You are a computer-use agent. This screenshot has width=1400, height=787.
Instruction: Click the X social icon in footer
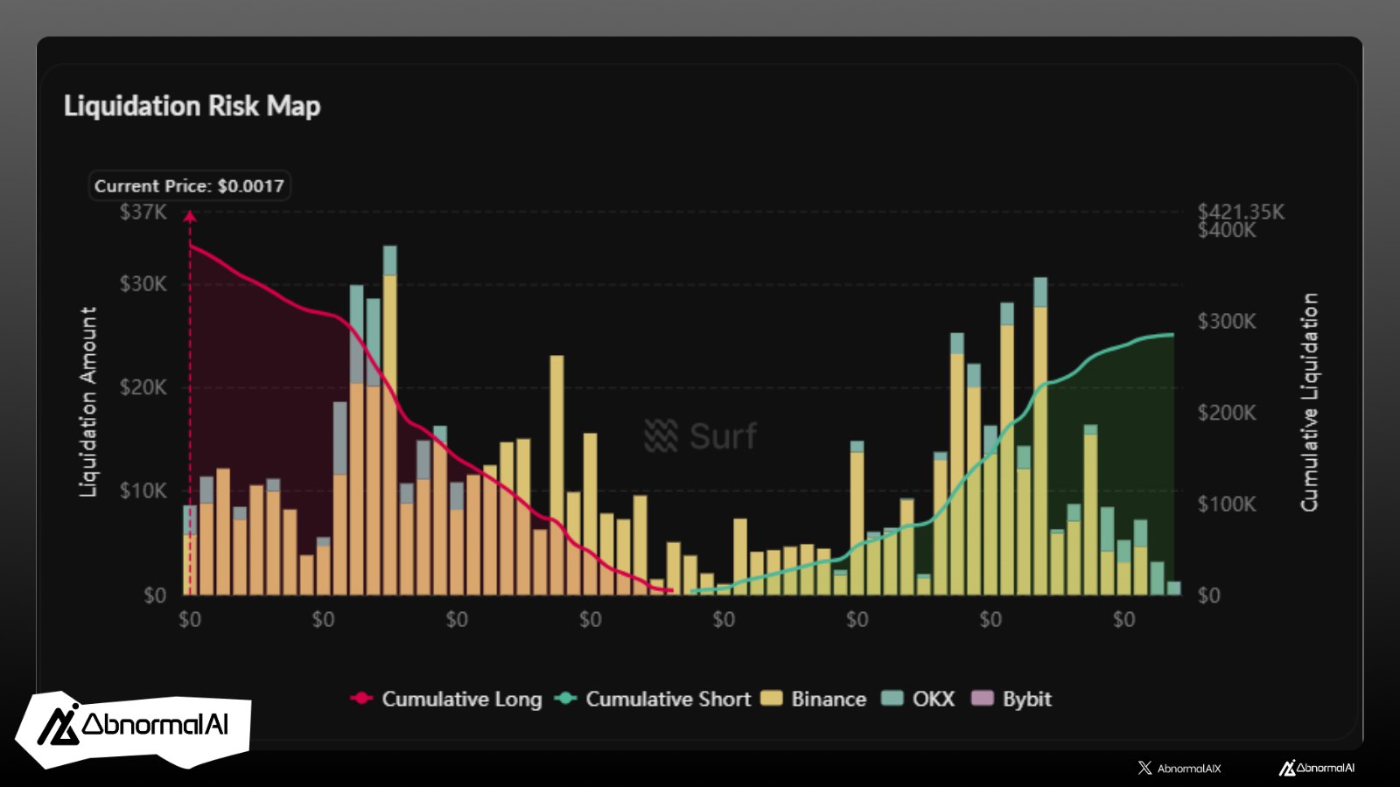(x=1144, y=768)
